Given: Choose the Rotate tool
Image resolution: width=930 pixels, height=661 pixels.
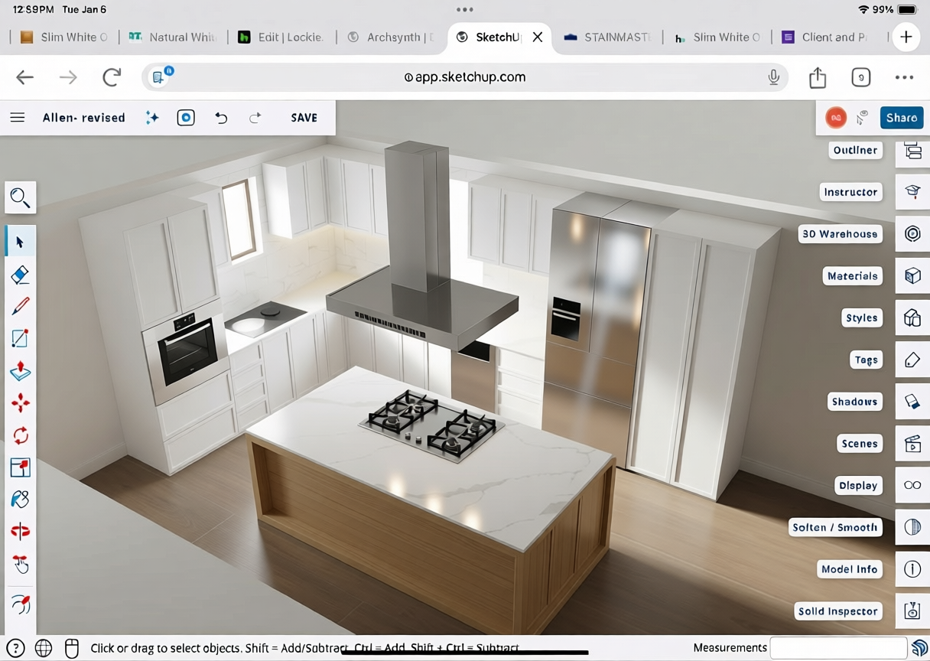Looking at the screenshot, I should [21, 435].
